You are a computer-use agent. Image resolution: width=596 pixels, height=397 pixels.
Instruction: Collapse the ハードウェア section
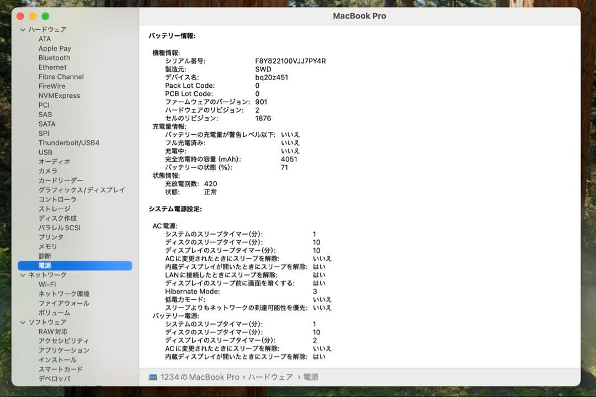(23, 30)
